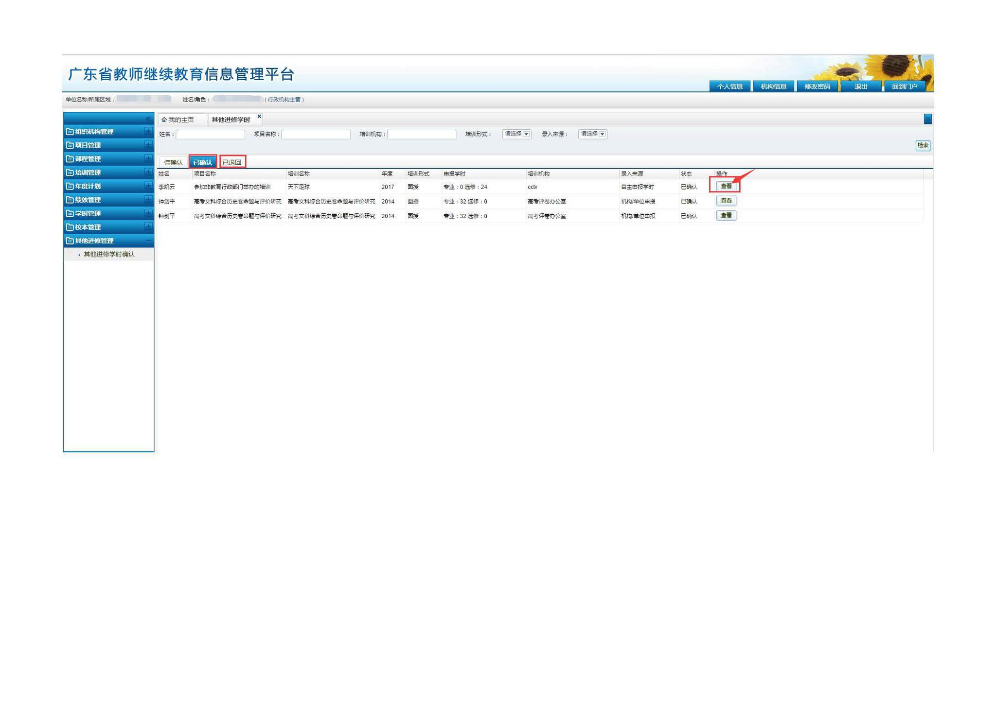Expand 项目管理 using its plus icon
Screen dimensions: 996x704
[x=148, y=145]
